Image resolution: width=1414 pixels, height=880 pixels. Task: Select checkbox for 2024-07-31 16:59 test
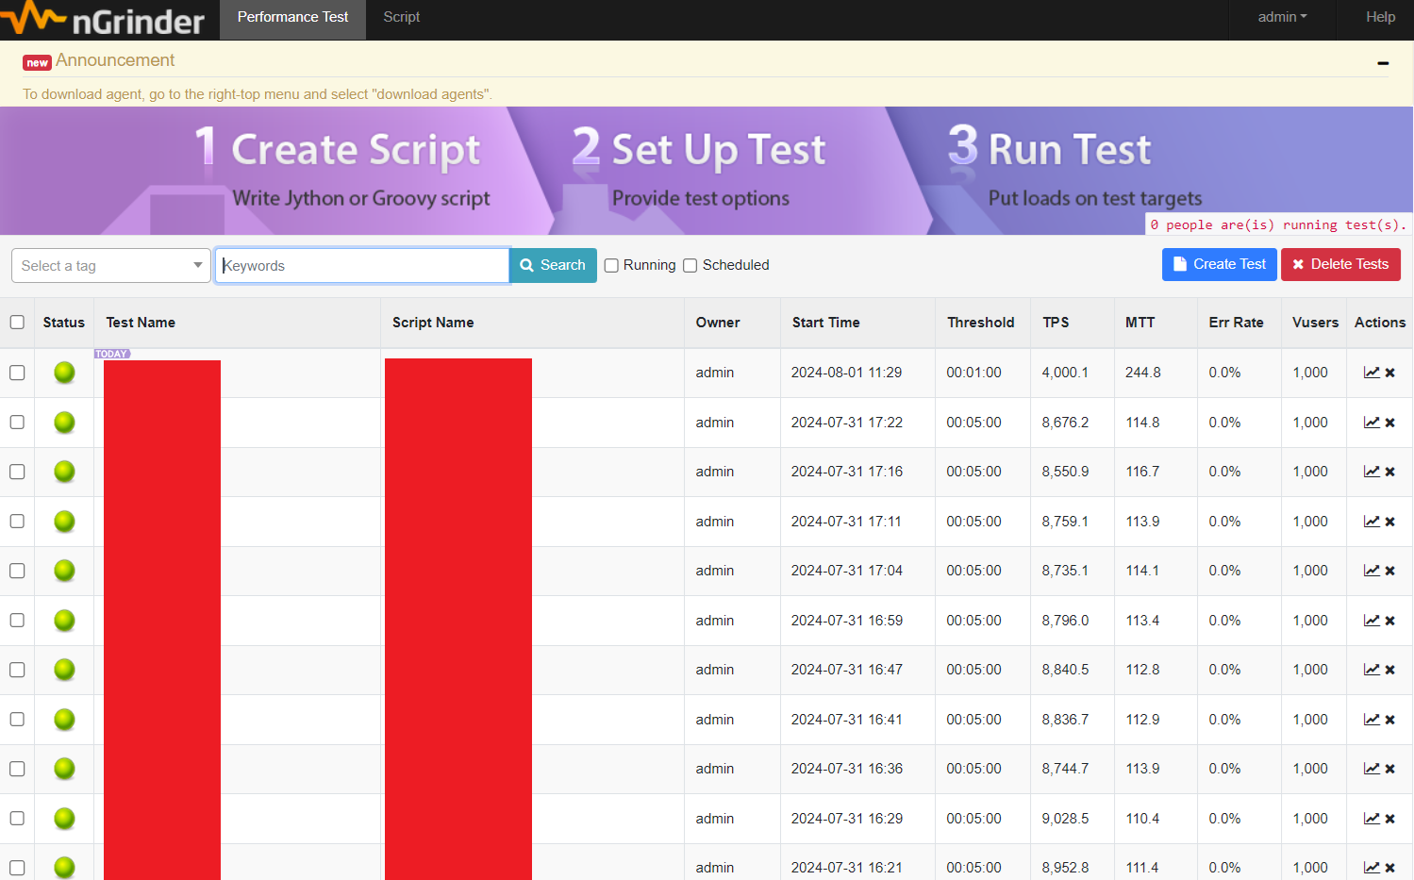click(17, 621)
